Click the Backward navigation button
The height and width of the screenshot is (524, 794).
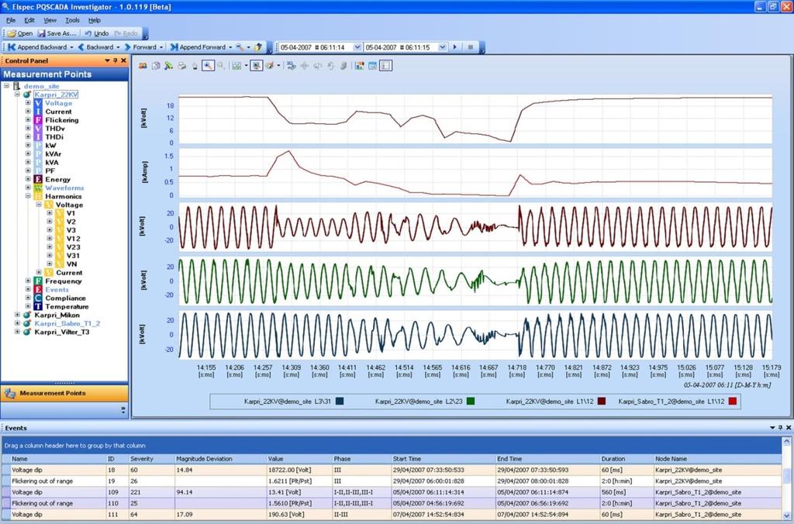click(x=95, y=47)
